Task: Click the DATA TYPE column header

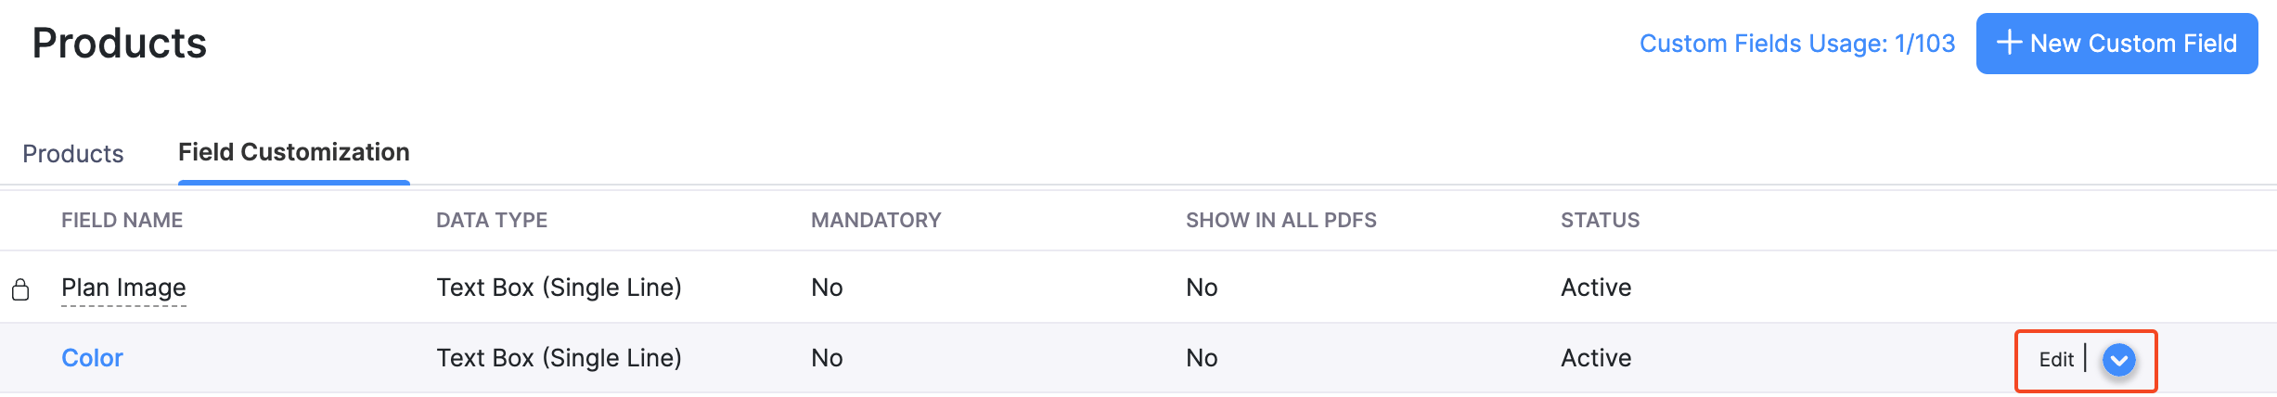Action: coord(492,220)
